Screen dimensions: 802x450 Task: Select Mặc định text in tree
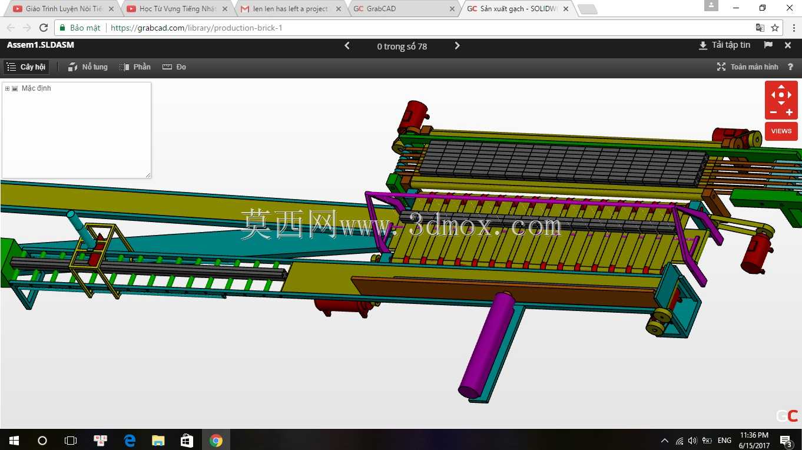coord(37,88)
